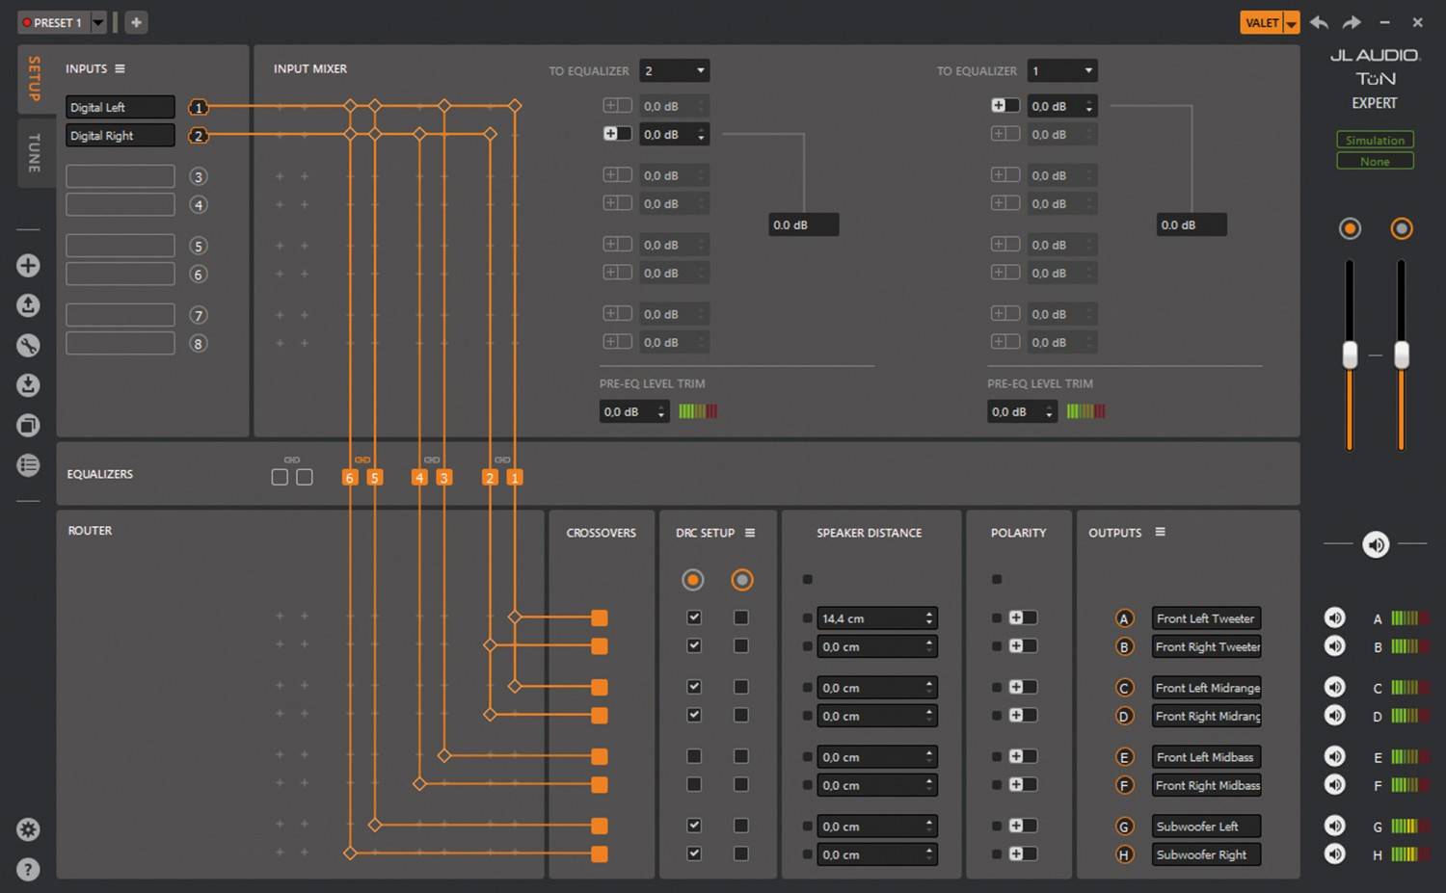Click stepper on 14,4 cm speaker distance
This screenshot has width=1446, height=893.
tap(929, 617)
